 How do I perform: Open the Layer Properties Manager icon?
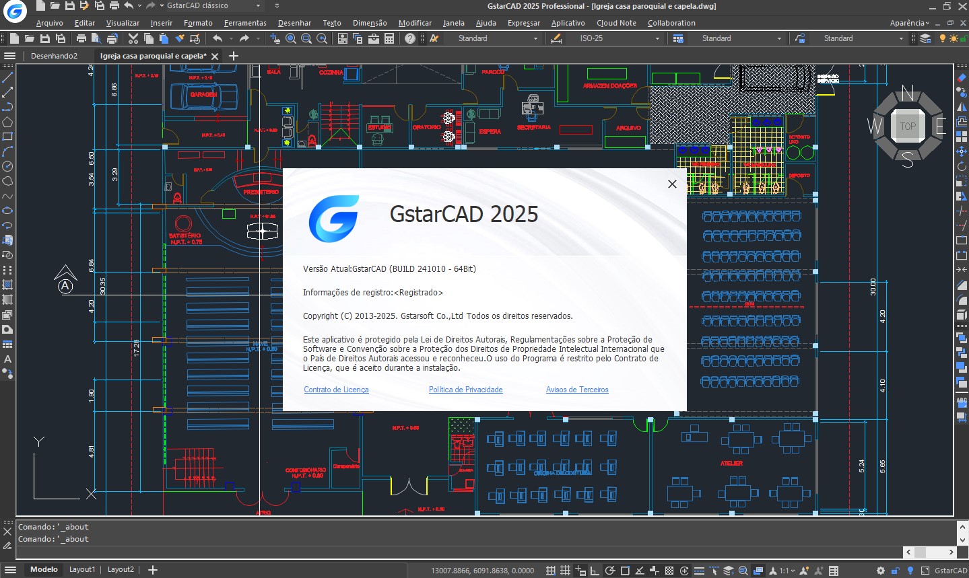(x=925, y=38)
